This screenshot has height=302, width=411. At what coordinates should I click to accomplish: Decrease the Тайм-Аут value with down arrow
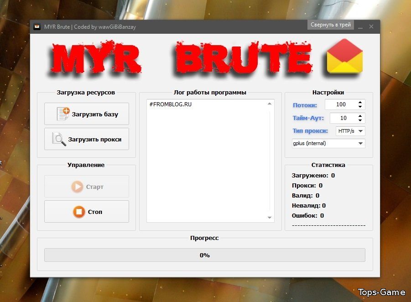point(360,120)
